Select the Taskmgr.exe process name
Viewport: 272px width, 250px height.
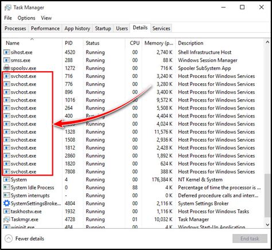coord(25,220)
